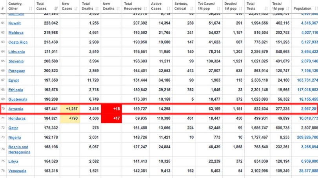Click sort icon beside Tot Cases/1M pop
Screen dimensions: 318x178
(x=219, y=9)
